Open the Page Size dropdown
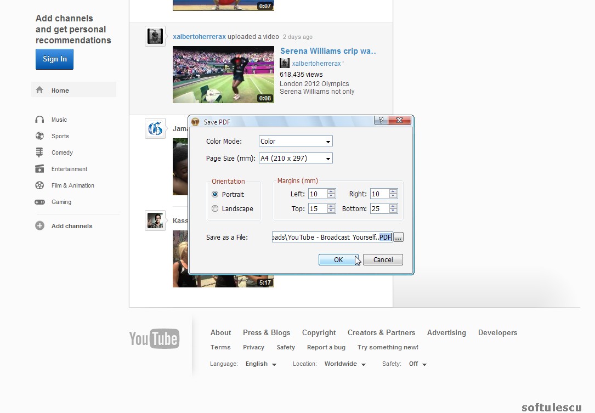This screenshot has height=413, width=595. (x=328, y=159)
